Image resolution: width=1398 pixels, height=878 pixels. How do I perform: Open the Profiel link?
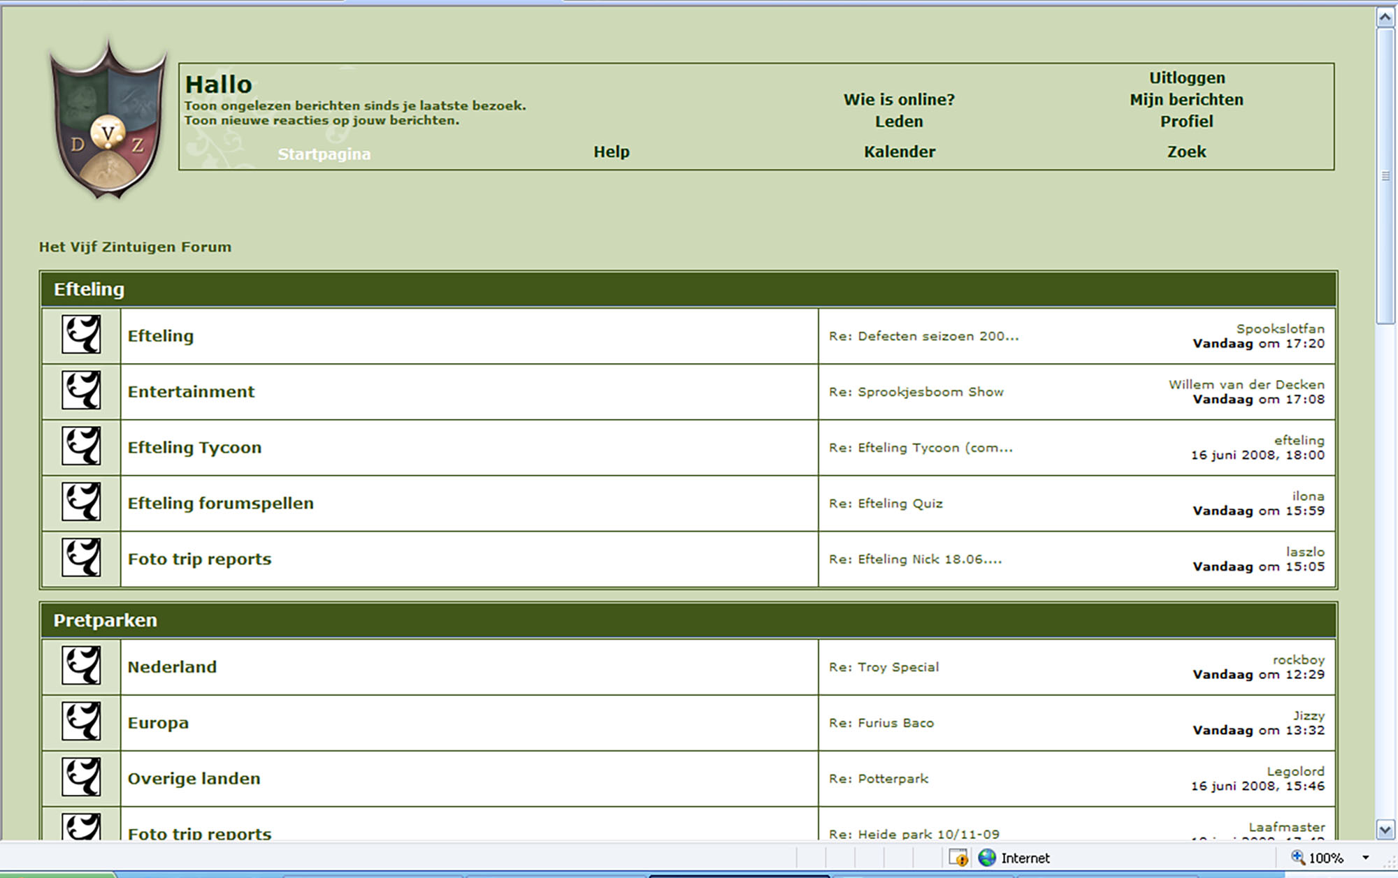tap(1187, 122)
